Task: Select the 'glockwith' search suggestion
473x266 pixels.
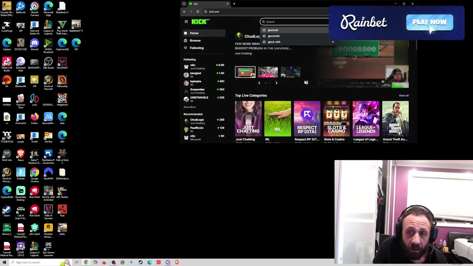Action: click(x=273, y=36)
